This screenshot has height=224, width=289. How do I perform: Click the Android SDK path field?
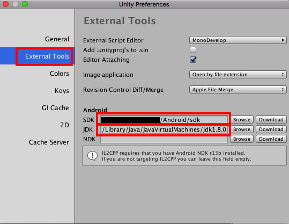[x=164, y=120]
